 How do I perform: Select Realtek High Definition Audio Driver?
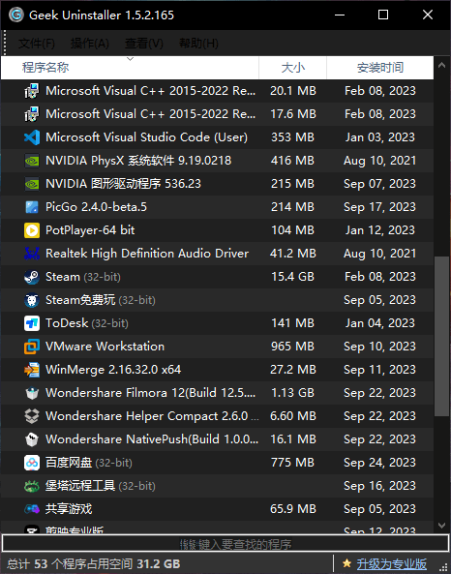217,254
